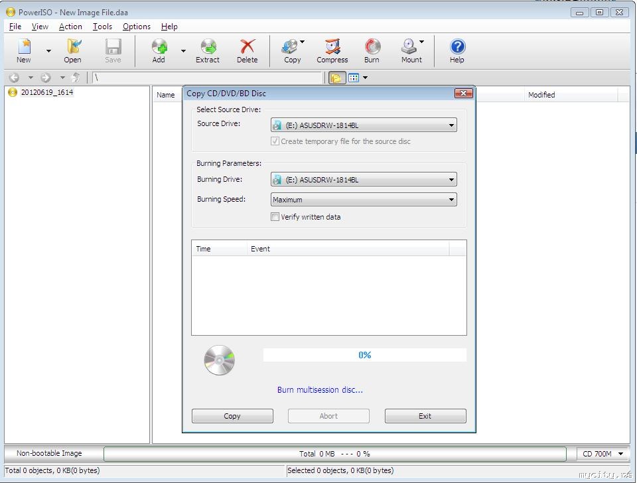The height and width of the screenshot is (483, 637).
Task: Click the Up one level icon
Action: point(76,77)
